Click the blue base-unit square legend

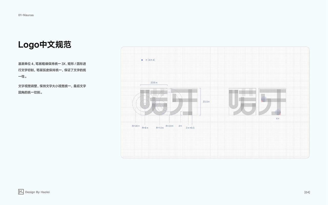(142, 59)
